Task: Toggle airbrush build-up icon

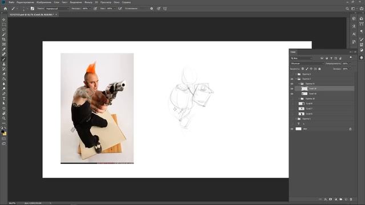Action: [120, 9]
